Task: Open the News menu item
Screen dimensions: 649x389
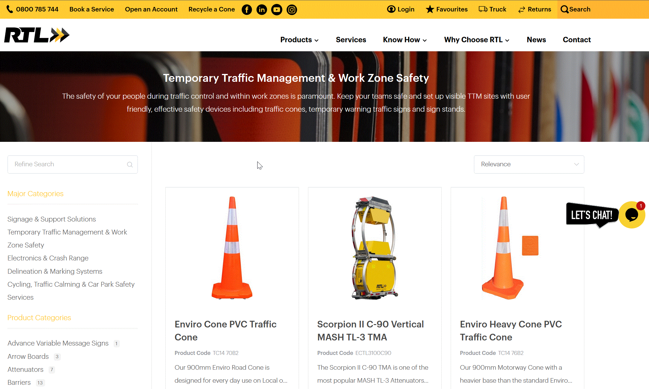Action: pos(536,40)
